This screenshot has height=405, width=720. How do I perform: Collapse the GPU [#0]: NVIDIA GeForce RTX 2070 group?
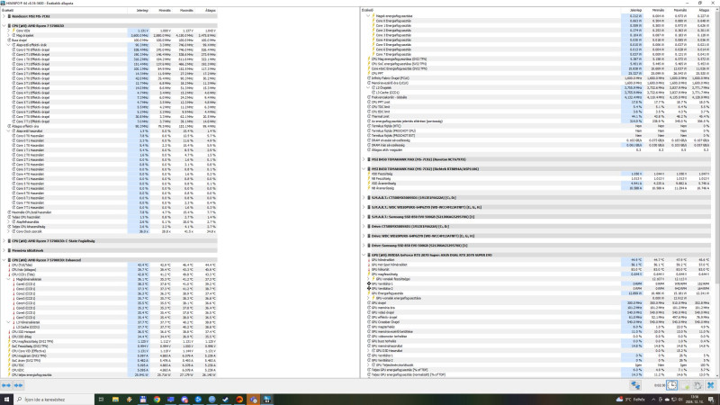pos(364,255)
